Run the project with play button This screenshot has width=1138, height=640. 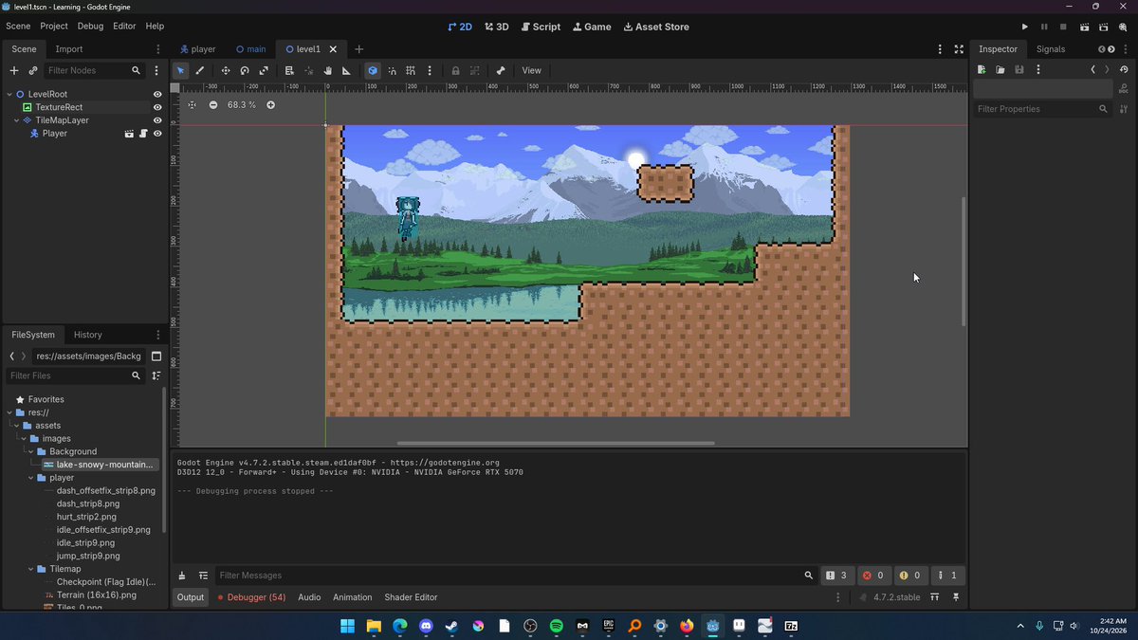[x=1024, y=27]
